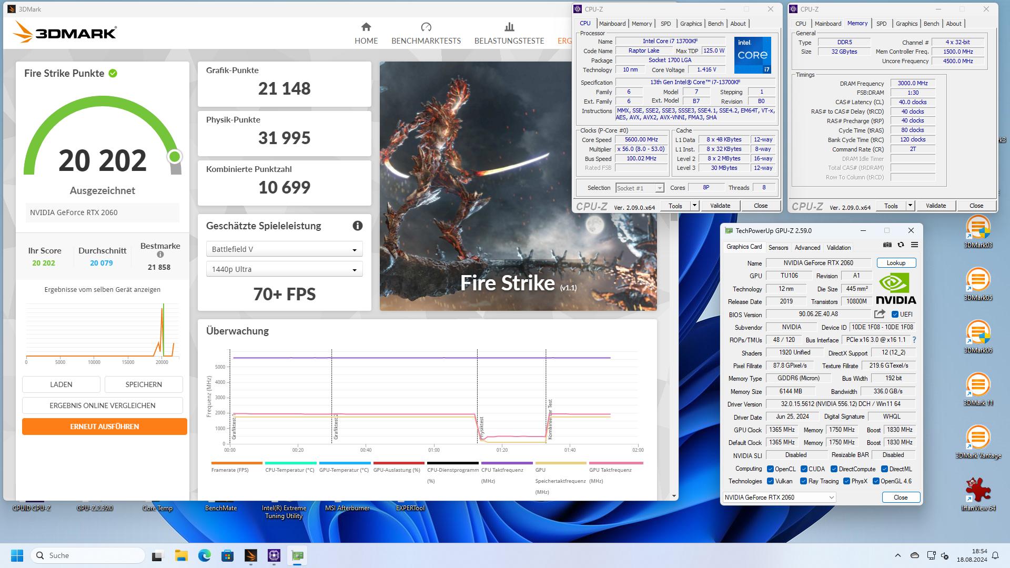Image resolution: width=1010 pixels, height=568 pixels.
Task: Take GPU-Z screenshot with camera icon
Action: pos(887,245)
